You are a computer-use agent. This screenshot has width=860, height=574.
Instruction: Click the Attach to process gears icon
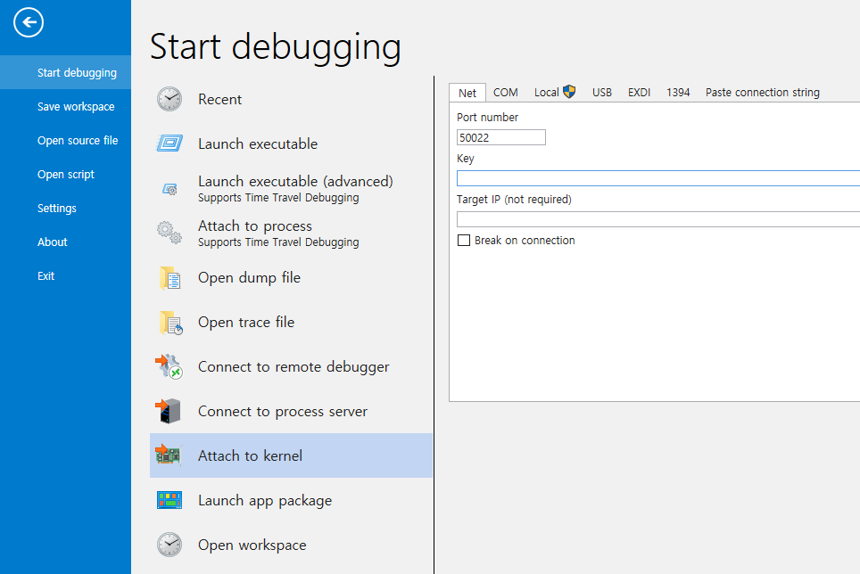point(170,233)
